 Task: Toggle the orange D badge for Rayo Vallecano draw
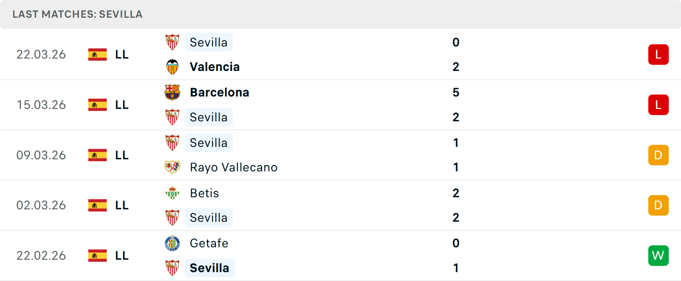click(x=658, y=155)
